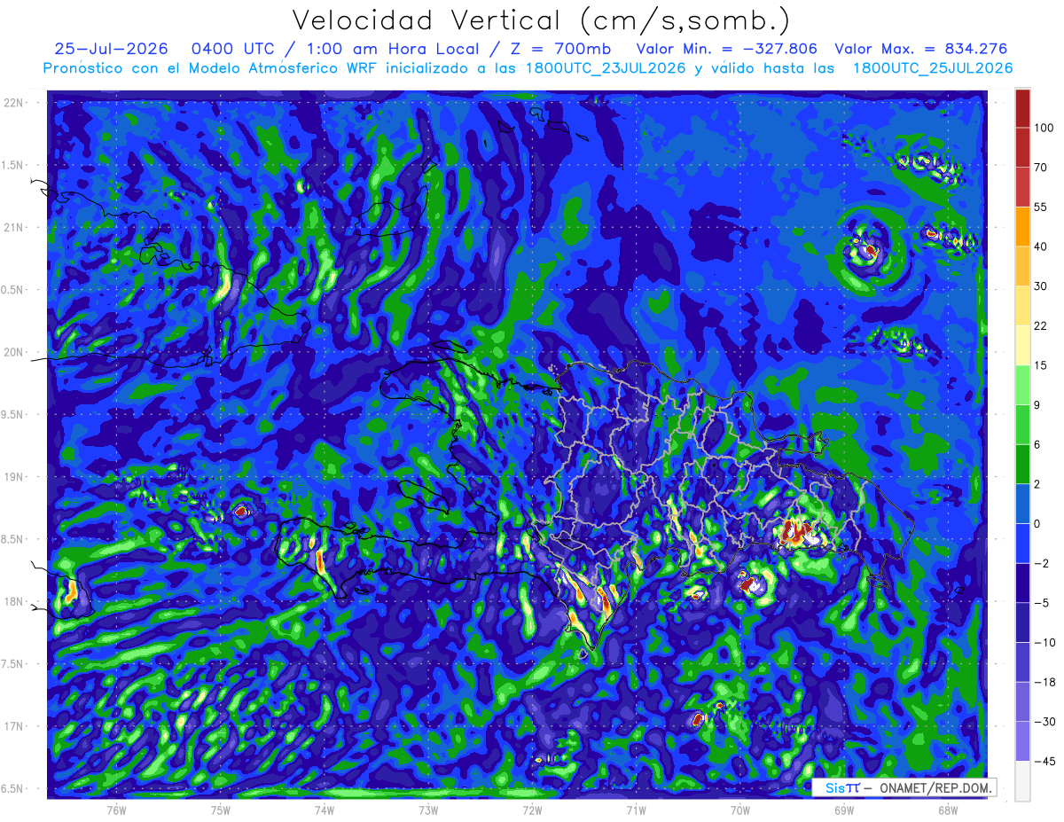Screen dimensions: 1064x822
Task: Click the colorbar label '30'
Action: tap(1041, 286)
